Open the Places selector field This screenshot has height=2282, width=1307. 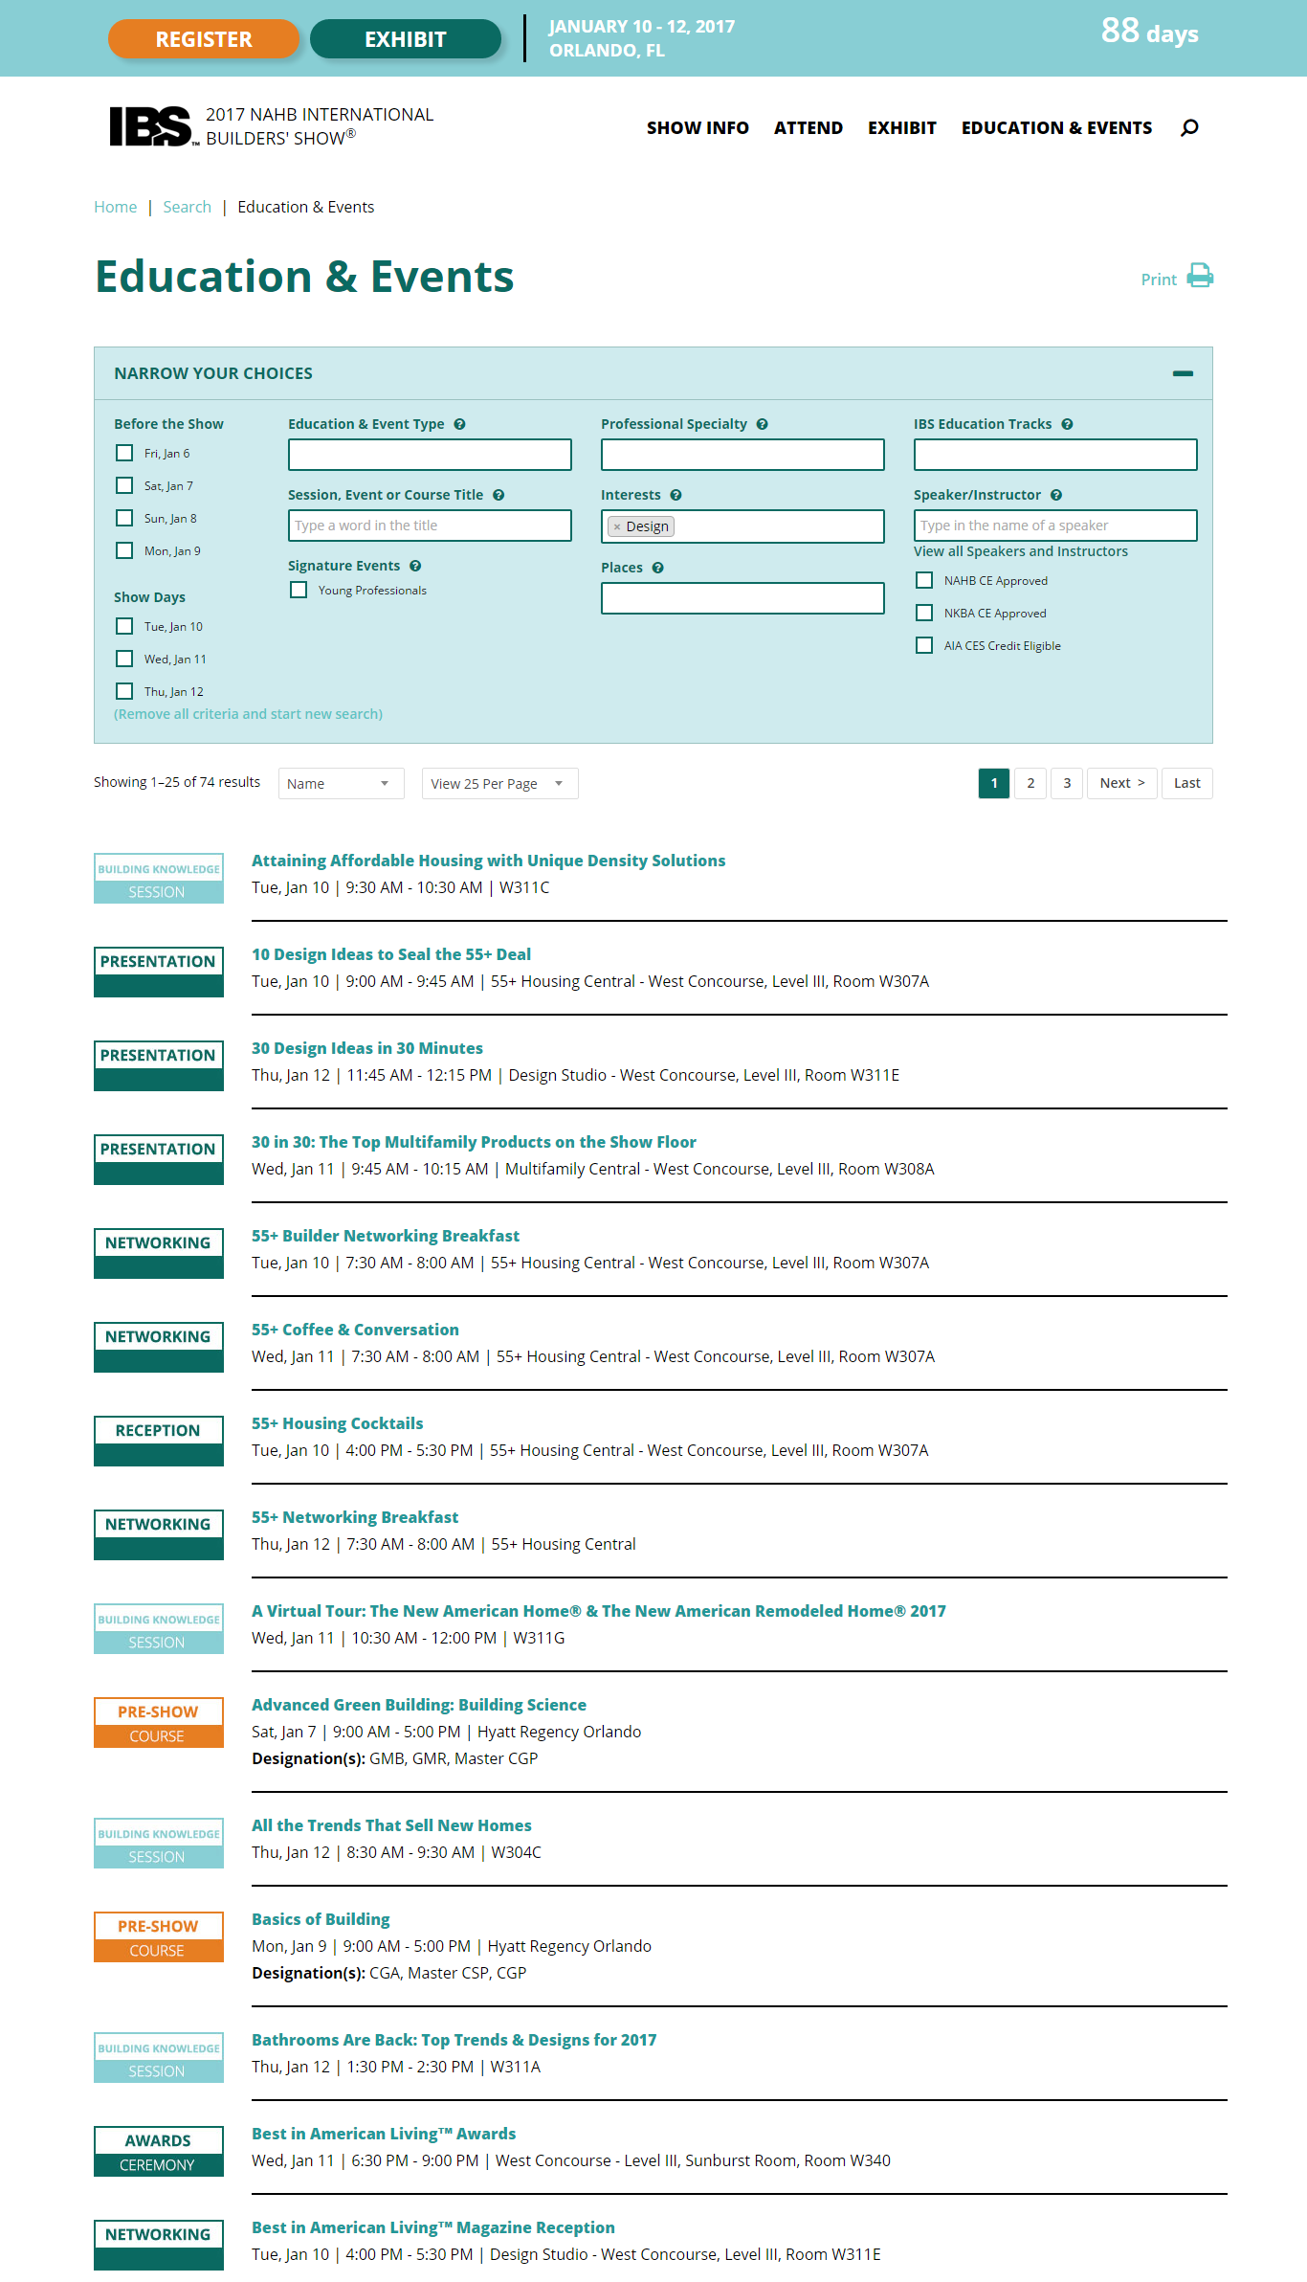coord(742,598)
